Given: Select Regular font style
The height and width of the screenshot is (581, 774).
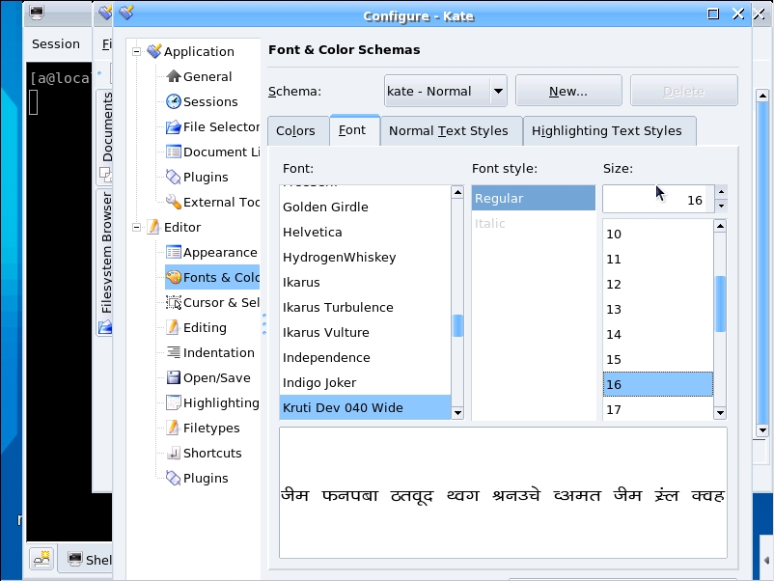Looking at the screenshot, I should [534, 198].
